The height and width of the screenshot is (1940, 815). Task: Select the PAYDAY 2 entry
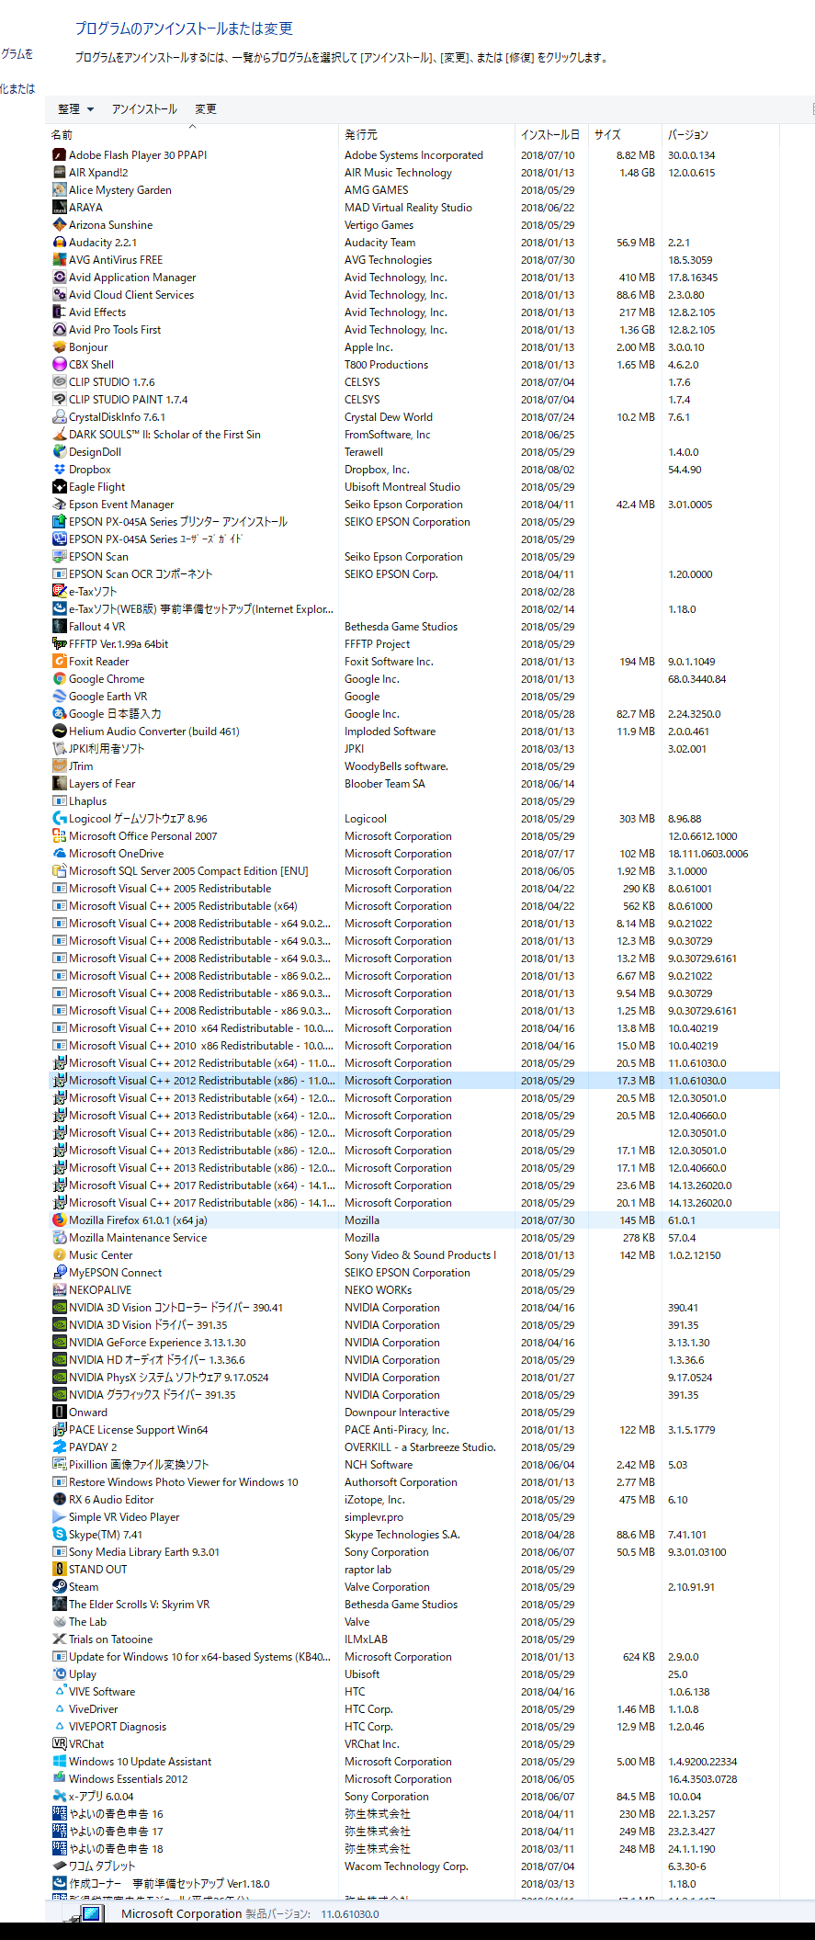coord(93,1447)
